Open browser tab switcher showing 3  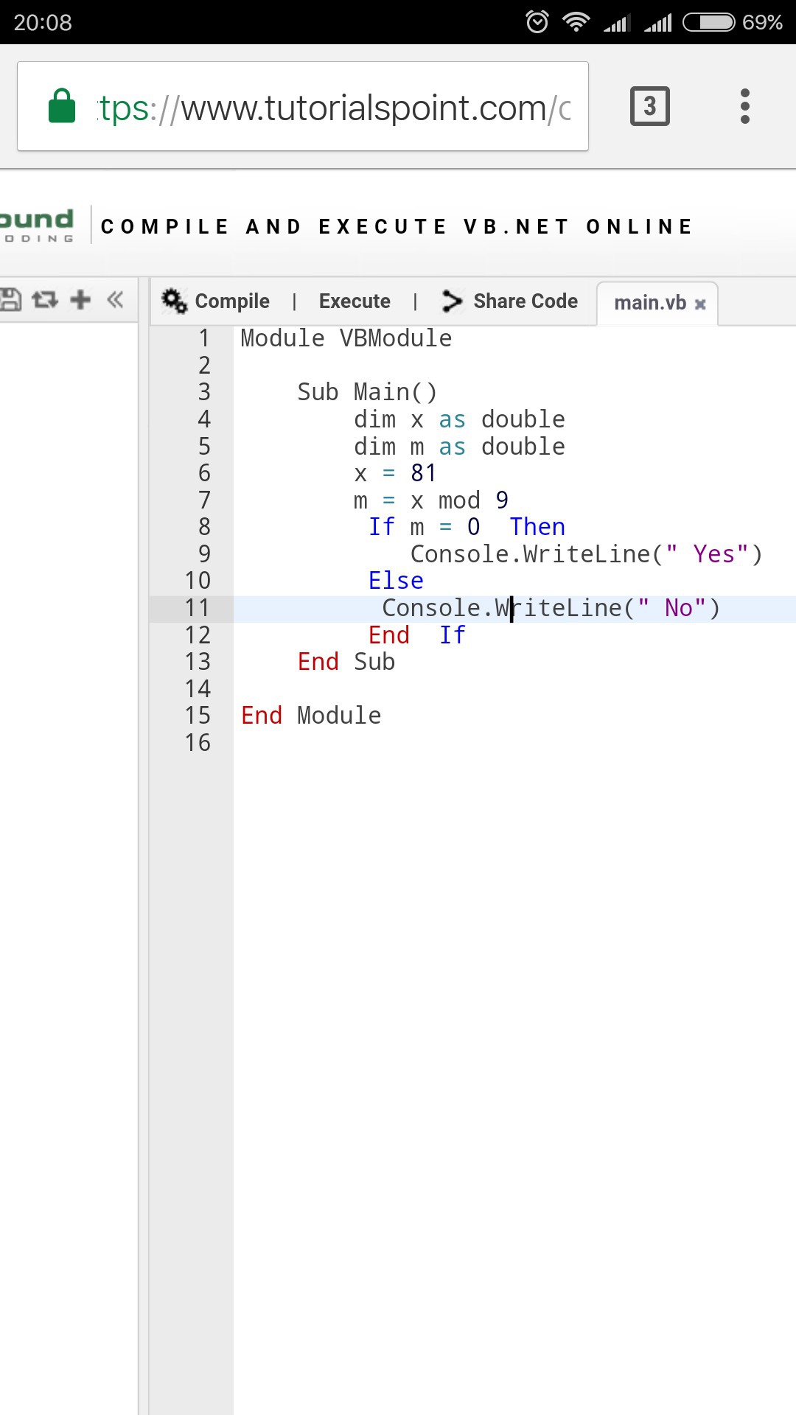650,106
